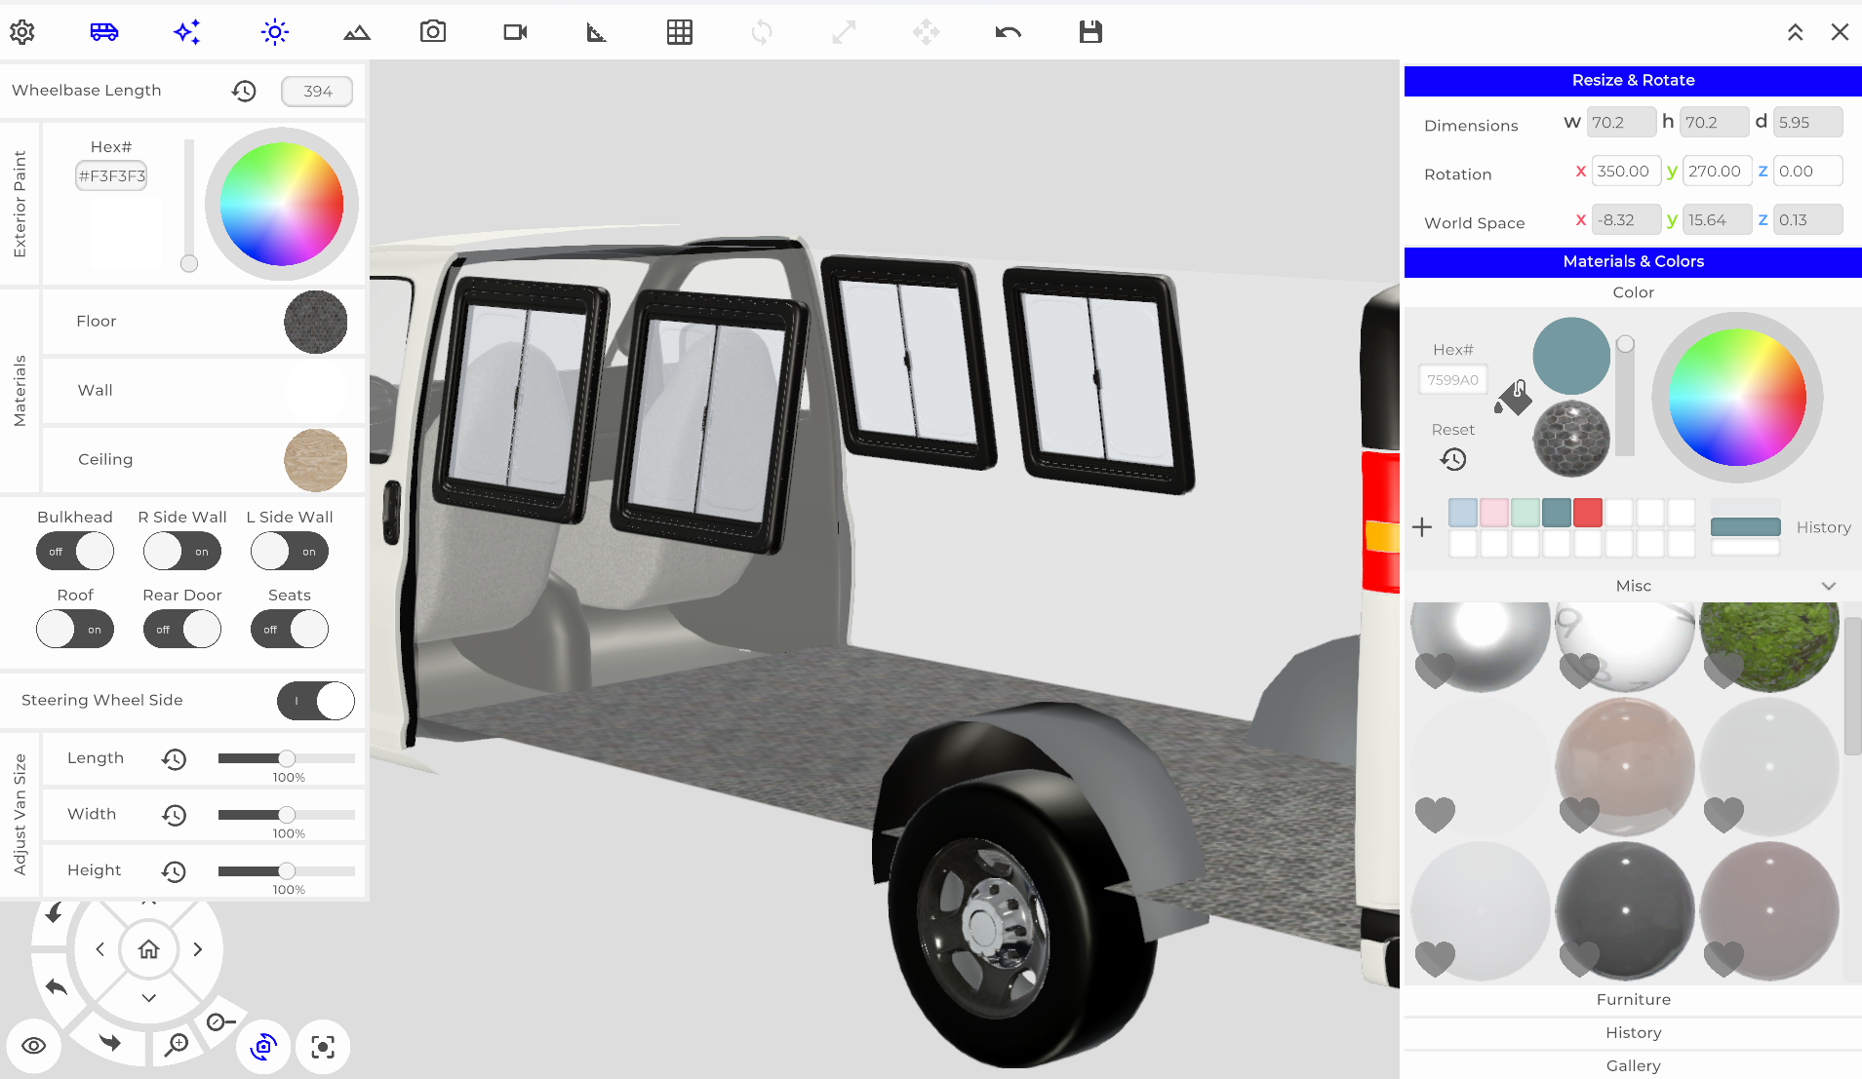Image resolution: width=1862 pixels, height=1079 pixels.
Task: Reset the van Height slider
Action: coord(174,871)
